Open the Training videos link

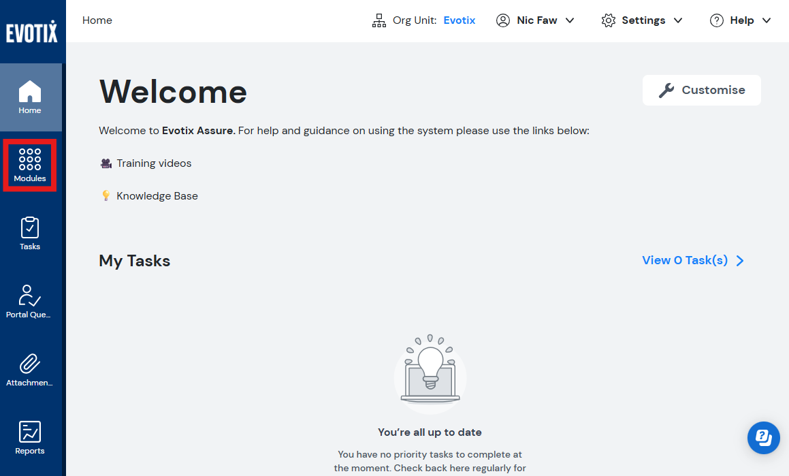point(154,163)
